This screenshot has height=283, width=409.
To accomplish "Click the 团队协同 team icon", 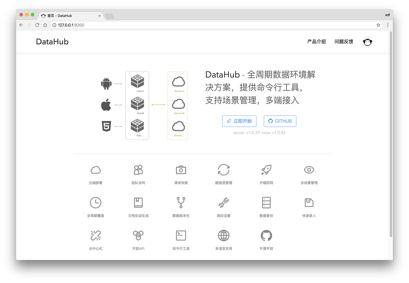I will point(138,170).
